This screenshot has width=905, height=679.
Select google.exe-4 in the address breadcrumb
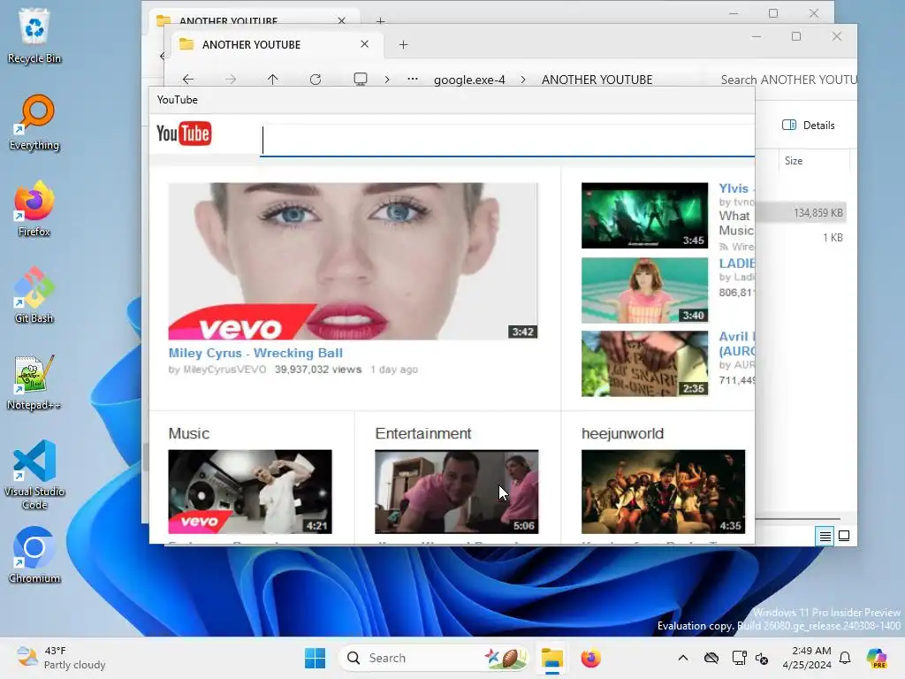point(469,80)
